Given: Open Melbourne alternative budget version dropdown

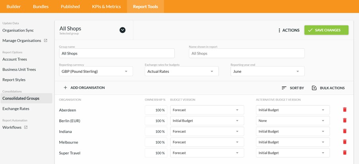Looking at the screenshot, I should [293, 142].
